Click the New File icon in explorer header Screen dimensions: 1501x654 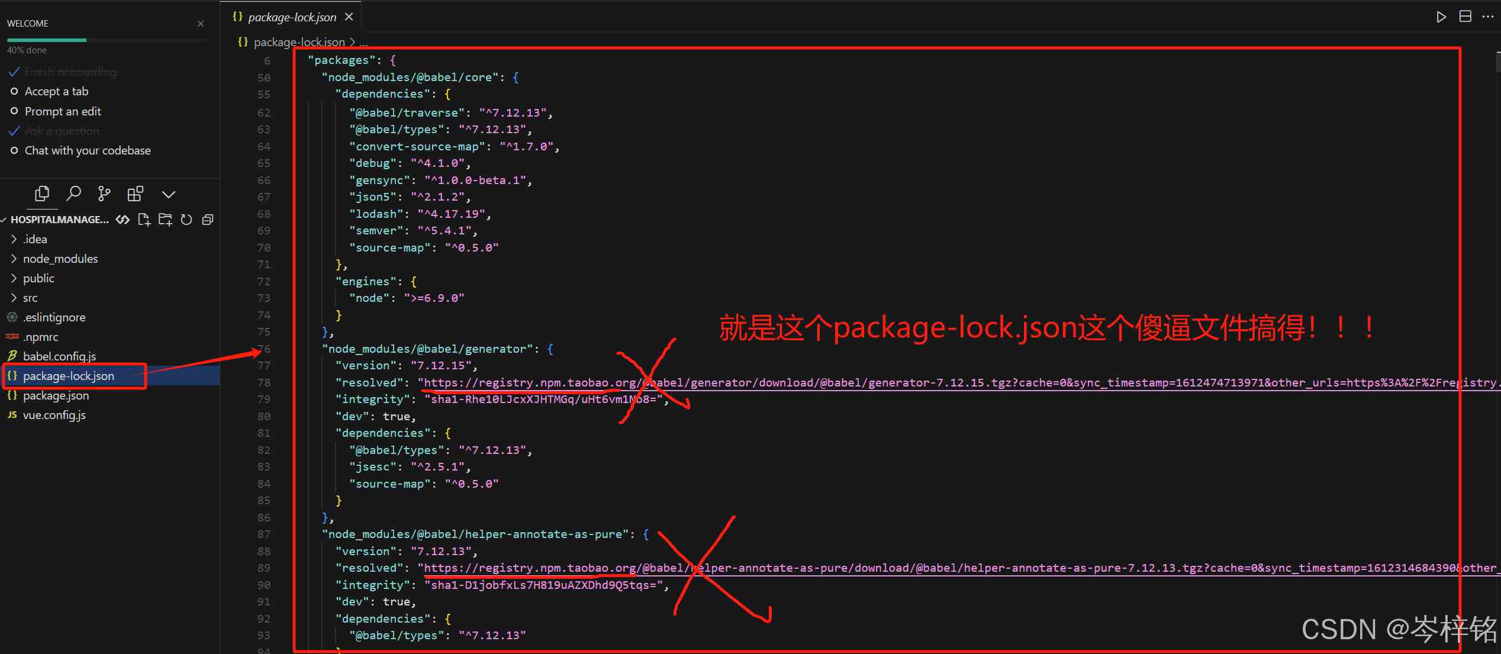click(x=144, y=220)
